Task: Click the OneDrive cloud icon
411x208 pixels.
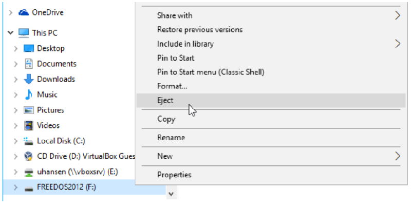Action: click(x=24, y=12)
